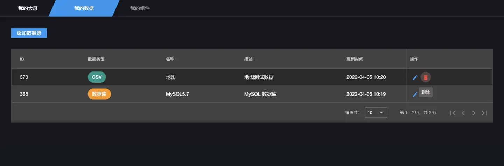Viewport: 504px width, 166px height.
Task: Jump to the last page
Action: (x=484, y=113)
